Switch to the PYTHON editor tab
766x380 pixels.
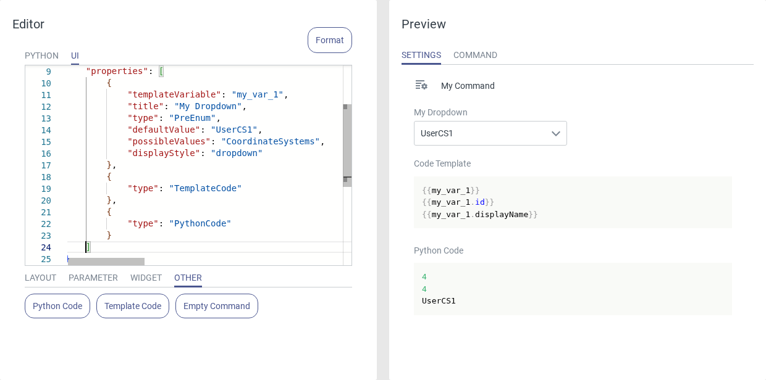coord(41,56)
